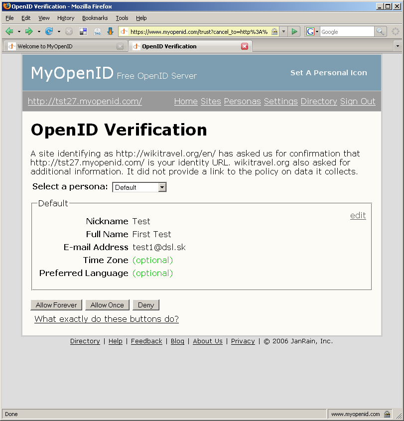
Task: Click the Allow Once button
Action: tap(107, 305)
